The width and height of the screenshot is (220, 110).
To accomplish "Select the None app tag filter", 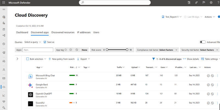I will tap(84, 50).
